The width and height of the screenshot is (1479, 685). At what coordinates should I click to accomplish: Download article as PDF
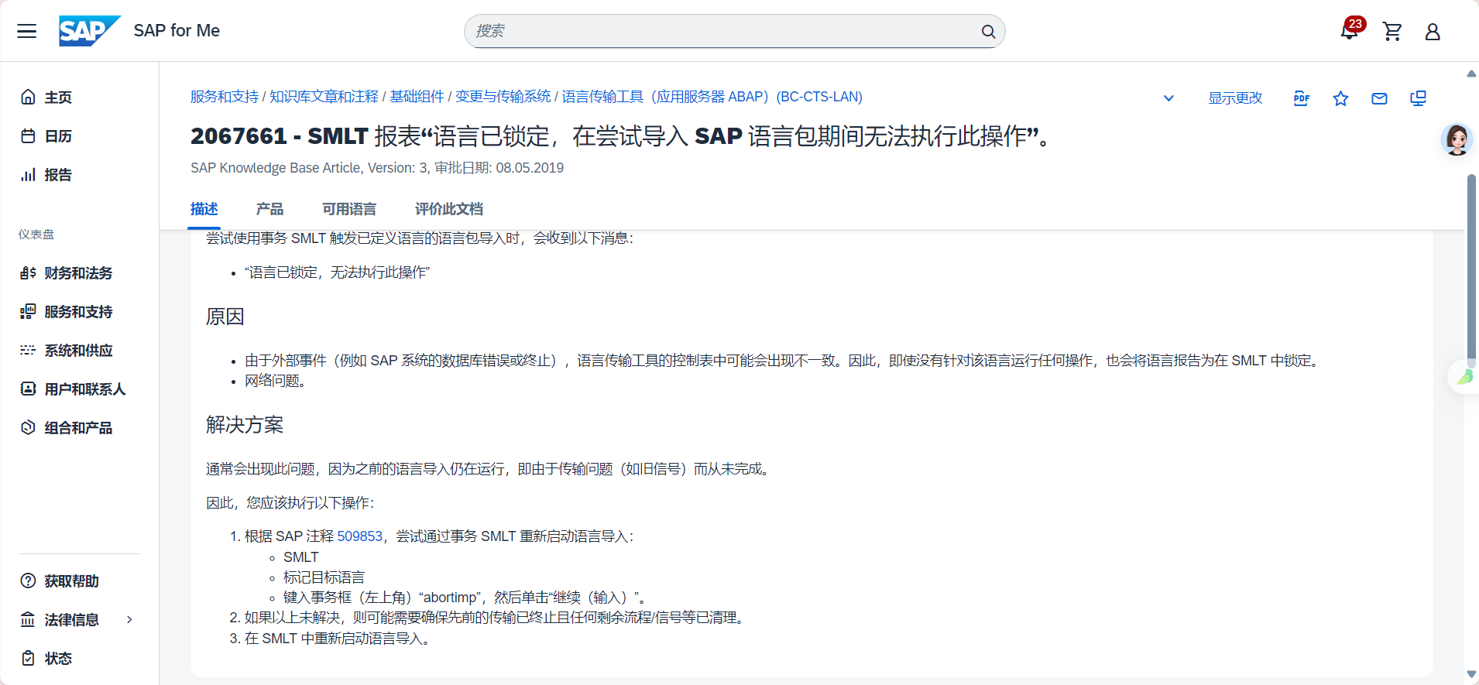[x=1302, y=98]
